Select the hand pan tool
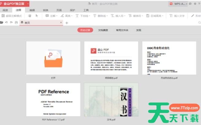Screen dimensions: 201x125 (x=30, y=16)
